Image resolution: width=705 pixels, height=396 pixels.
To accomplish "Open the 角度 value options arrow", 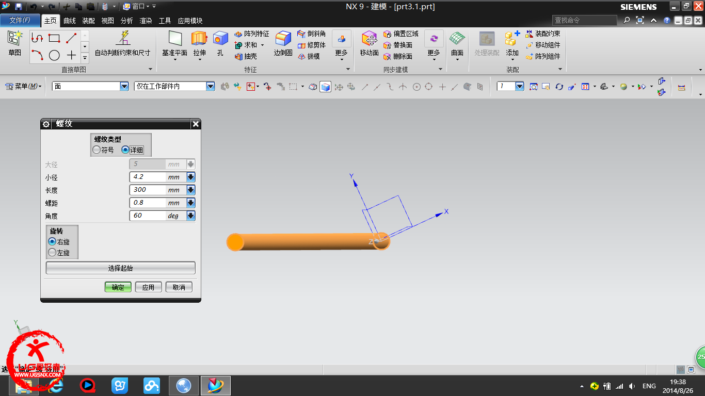I will 190,216.
